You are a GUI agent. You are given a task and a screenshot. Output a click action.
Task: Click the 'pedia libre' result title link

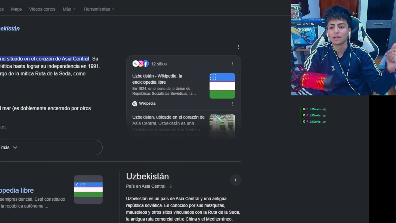17,190
